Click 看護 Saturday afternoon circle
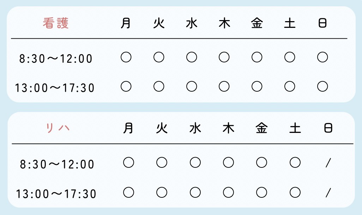Image resolution: width=362 pixels, height=215 pixels. click(x=290, y=86)
